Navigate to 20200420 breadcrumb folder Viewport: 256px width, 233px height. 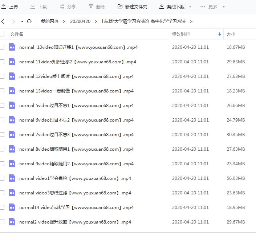80,21
